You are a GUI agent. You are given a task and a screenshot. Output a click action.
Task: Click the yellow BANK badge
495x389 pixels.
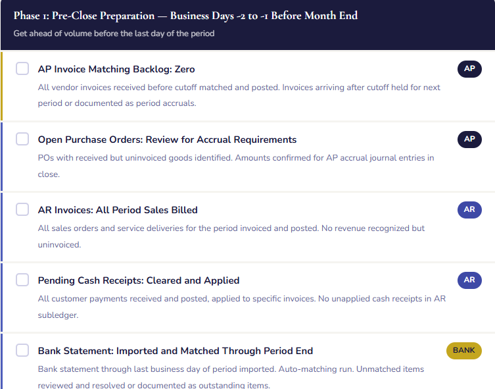[x=463, y=351]
